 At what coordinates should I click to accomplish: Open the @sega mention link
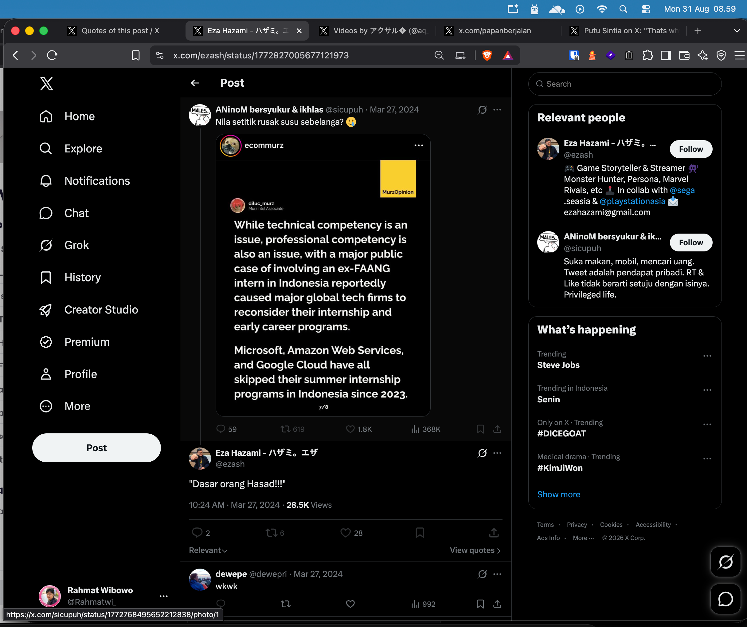point(682,190)
